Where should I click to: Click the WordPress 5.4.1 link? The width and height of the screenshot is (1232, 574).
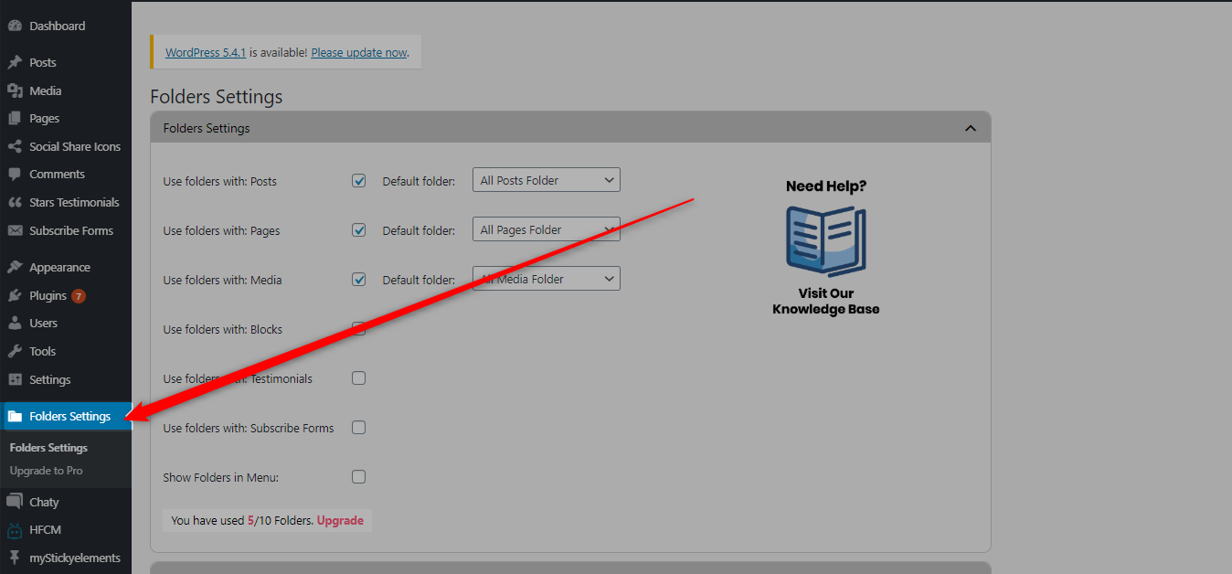coord(206,52)
